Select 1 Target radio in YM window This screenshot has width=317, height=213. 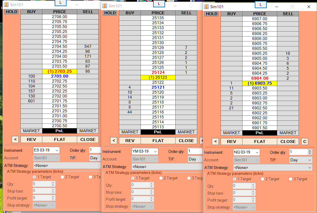pyautogui.click(x=133, y=178)
